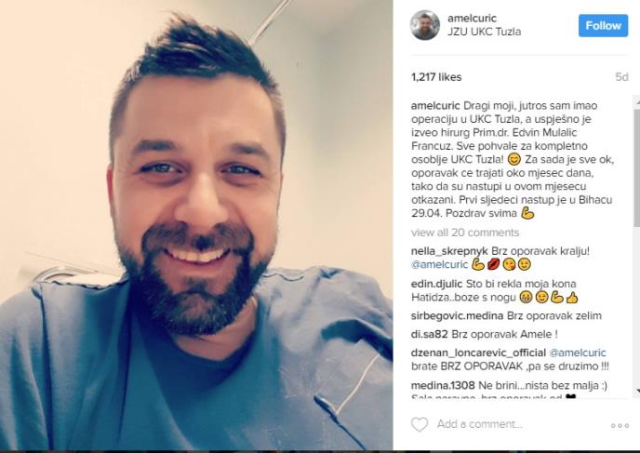Image resolution: width=640 pixels, height=453 pixels.
Task: Click the 1,217 likes count
Action: pos(436,77)
